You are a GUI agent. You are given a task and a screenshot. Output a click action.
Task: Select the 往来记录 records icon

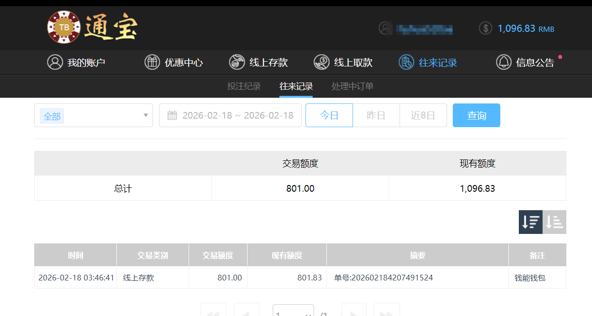[406, 62]
